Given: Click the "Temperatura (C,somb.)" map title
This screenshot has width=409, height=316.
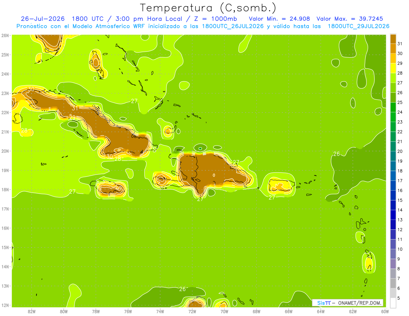Looking at the screenshot, I should (208, 8).
